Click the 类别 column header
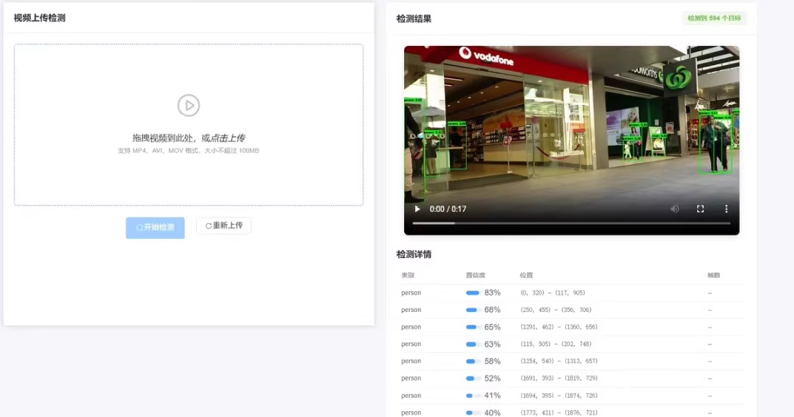 pos(408,275)
